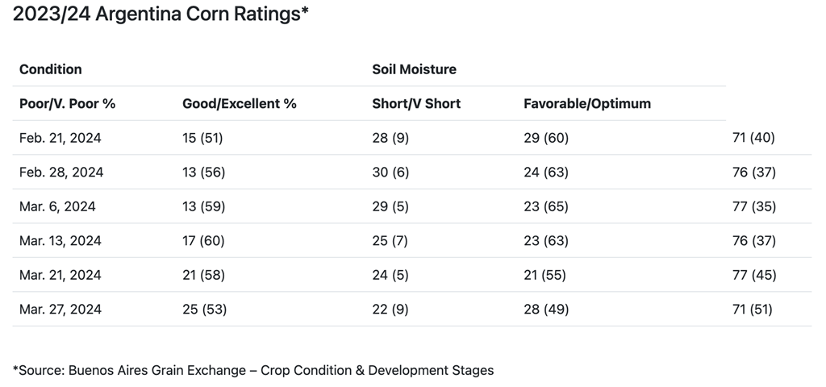Click the Buenos Aires Grain Exchange source note
The height and width of the screenshot is (387, 826).
tap(253, 370)
